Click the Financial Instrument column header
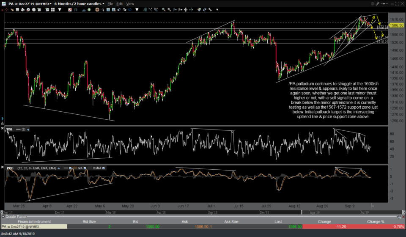The image size is (406, 237). click(33, 221)
